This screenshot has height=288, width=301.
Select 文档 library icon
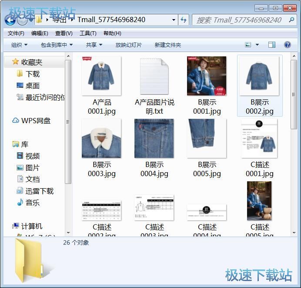click(x=20, y=179)
